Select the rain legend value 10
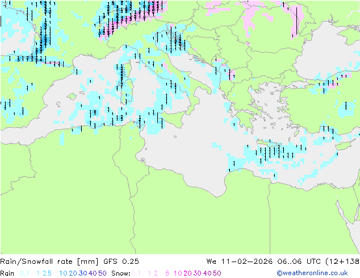The height and width of the screenshot is (278, 360). 64,273
